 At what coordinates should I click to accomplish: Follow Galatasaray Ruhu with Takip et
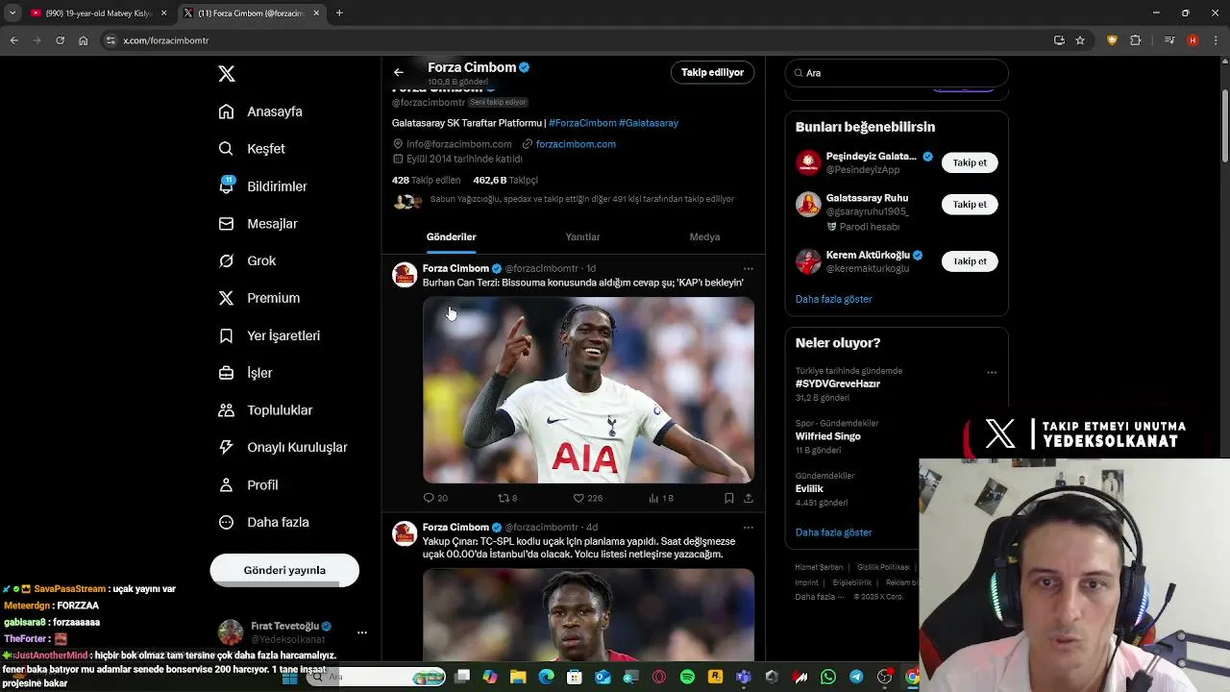970,204
